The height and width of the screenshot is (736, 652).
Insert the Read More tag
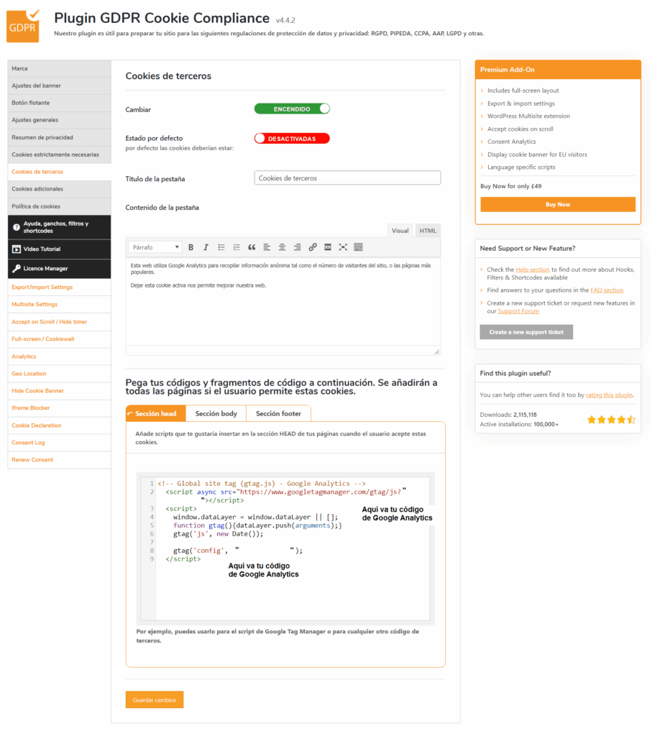click(327, 247)
